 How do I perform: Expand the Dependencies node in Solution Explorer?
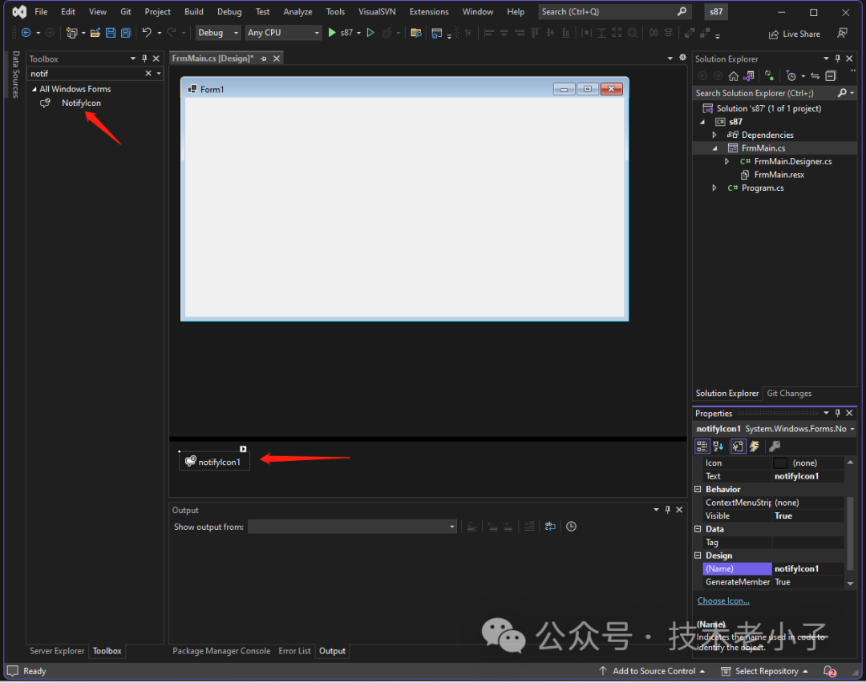coord(714,135)
